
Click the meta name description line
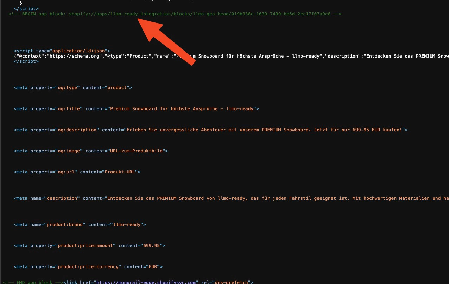tap(232, 198)
